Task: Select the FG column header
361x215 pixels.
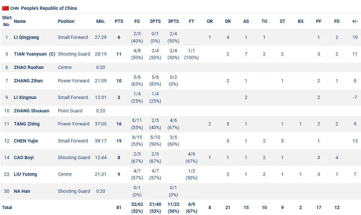Action: (137, 22)
